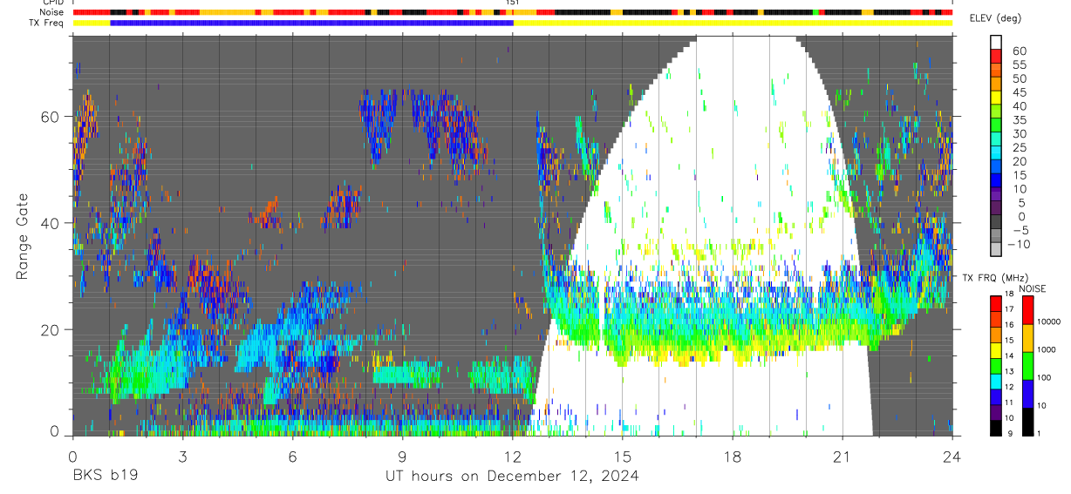The height and width of the screenshot is (494, 1071).
Task: Click the 'TX Freq' row label at top left
Action: 48,23
